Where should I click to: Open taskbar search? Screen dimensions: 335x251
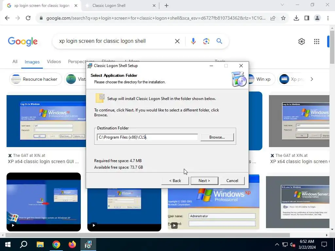(x=24, y=244)
